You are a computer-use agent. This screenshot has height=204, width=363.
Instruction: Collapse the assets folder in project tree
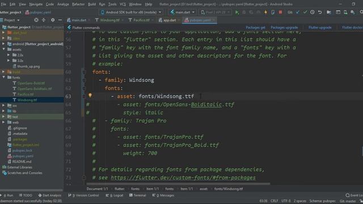[3, 49]
